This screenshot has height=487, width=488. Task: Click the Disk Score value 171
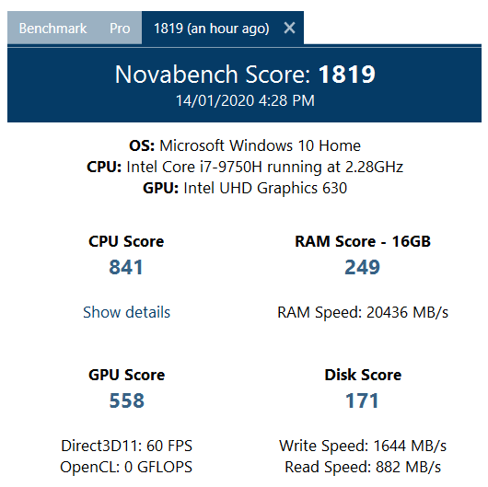pyautogui.click(x=362, y=400)
